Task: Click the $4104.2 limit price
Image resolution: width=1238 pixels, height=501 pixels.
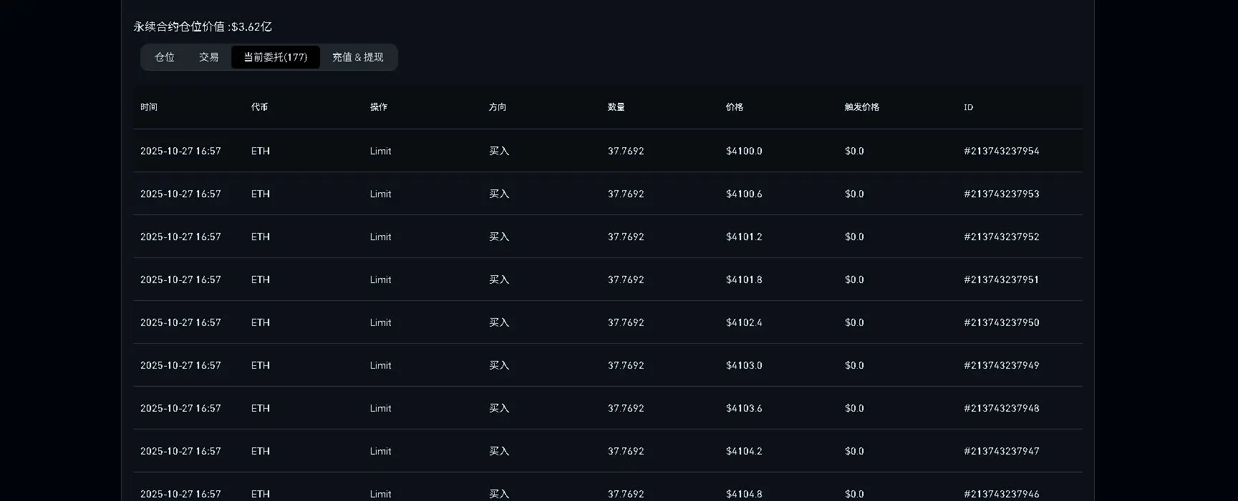Action: [744, 451]
